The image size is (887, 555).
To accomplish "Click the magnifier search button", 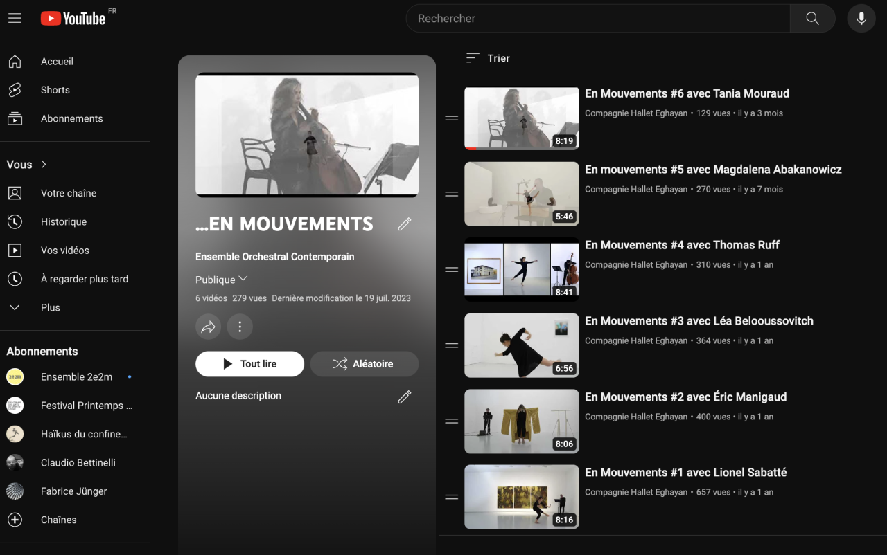I will (812, 19).
